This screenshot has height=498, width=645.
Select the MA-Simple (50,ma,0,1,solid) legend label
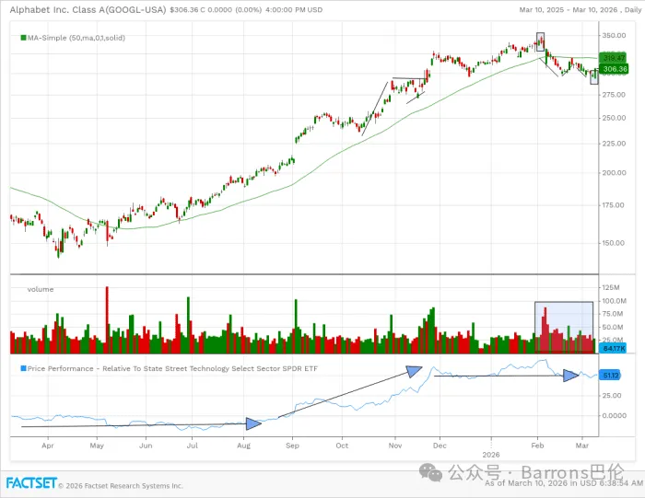[x=76, y=38]
